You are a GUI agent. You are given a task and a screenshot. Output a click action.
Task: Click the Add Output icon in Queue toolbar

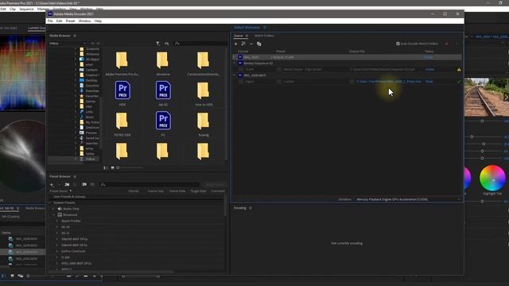coord(243,44)
